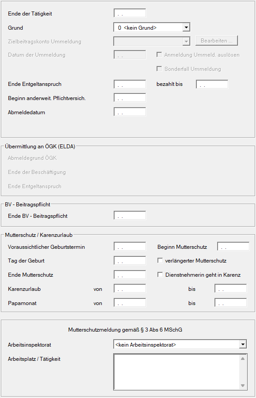Screen dimensions: 256x398
Task: Click the Beginn Mutterschutz date field
Action: point(233,247)
